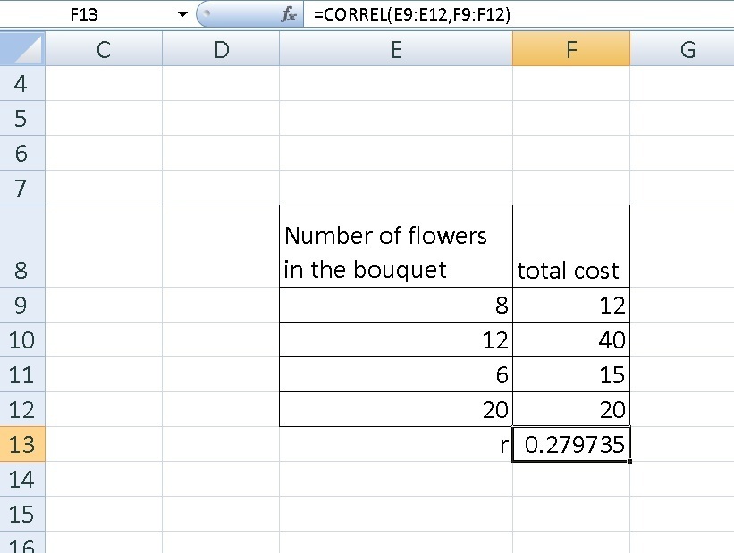Viewport: 734px width, 553px height.
Task: Click the Insert Function fx icon
Action: click(288, 15)
